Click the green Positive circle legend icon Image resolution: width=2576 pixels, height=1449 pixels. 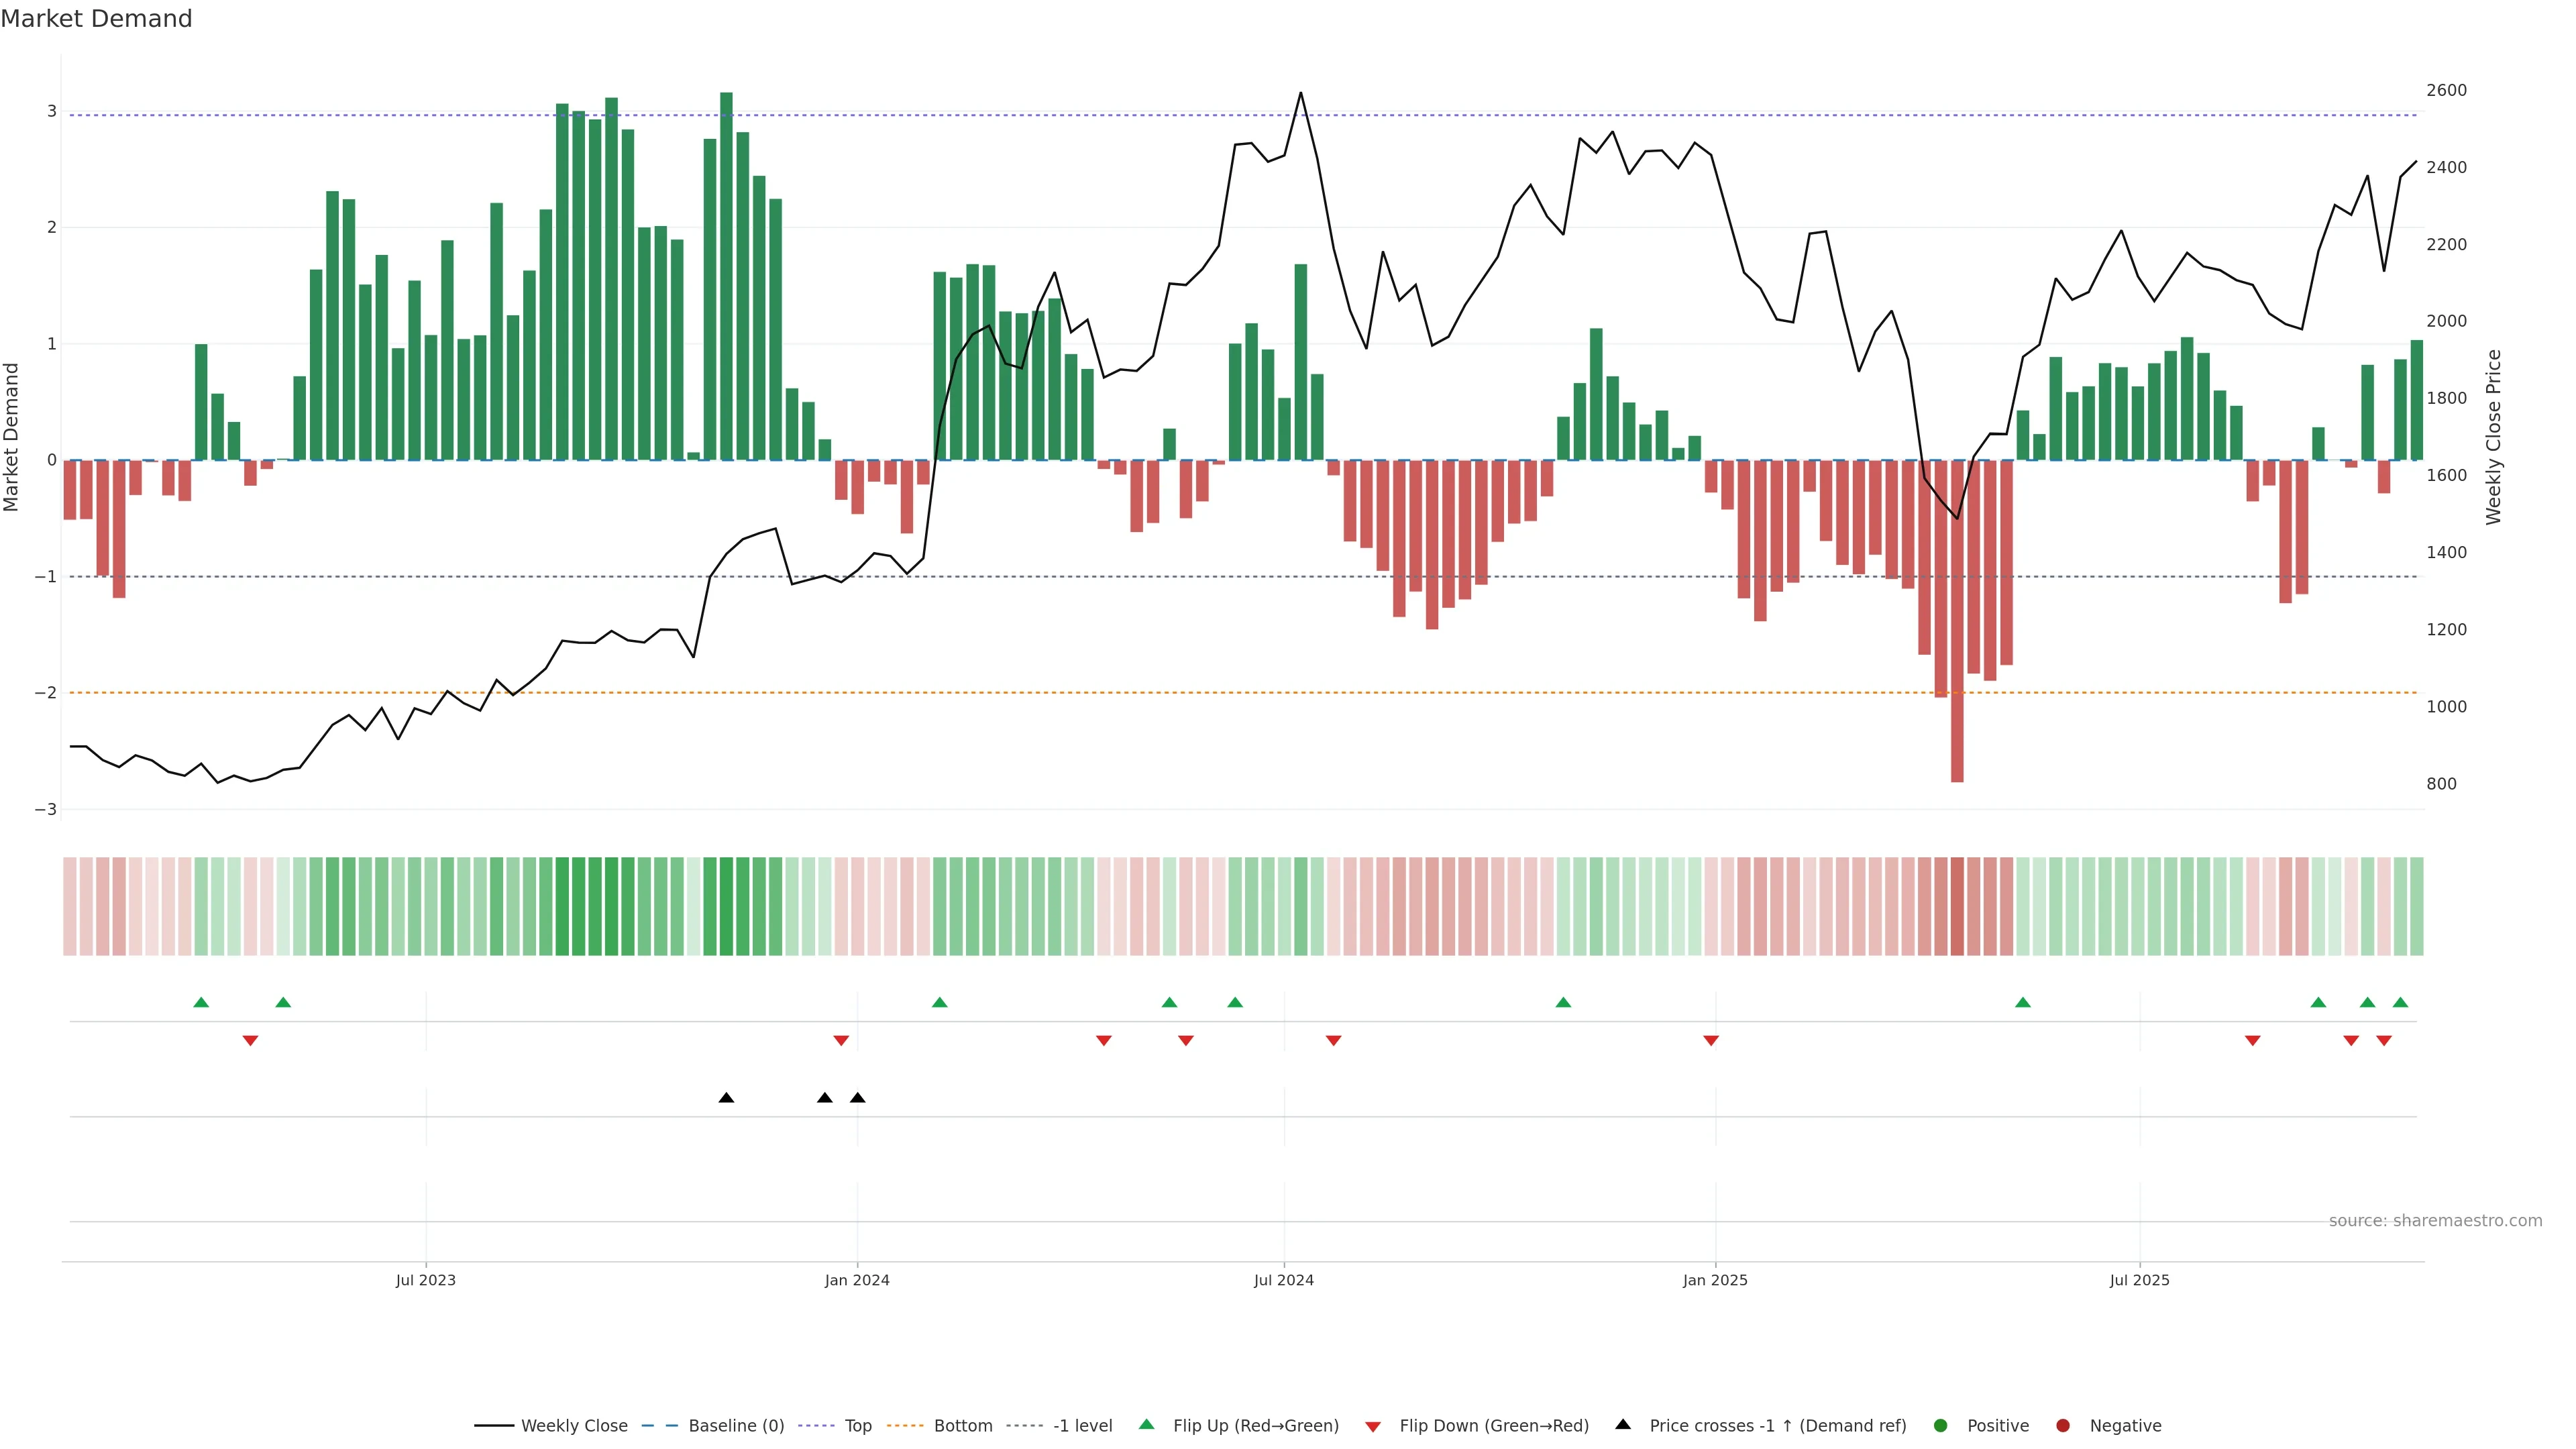pyautogui.click(x=1941, y=1426)
